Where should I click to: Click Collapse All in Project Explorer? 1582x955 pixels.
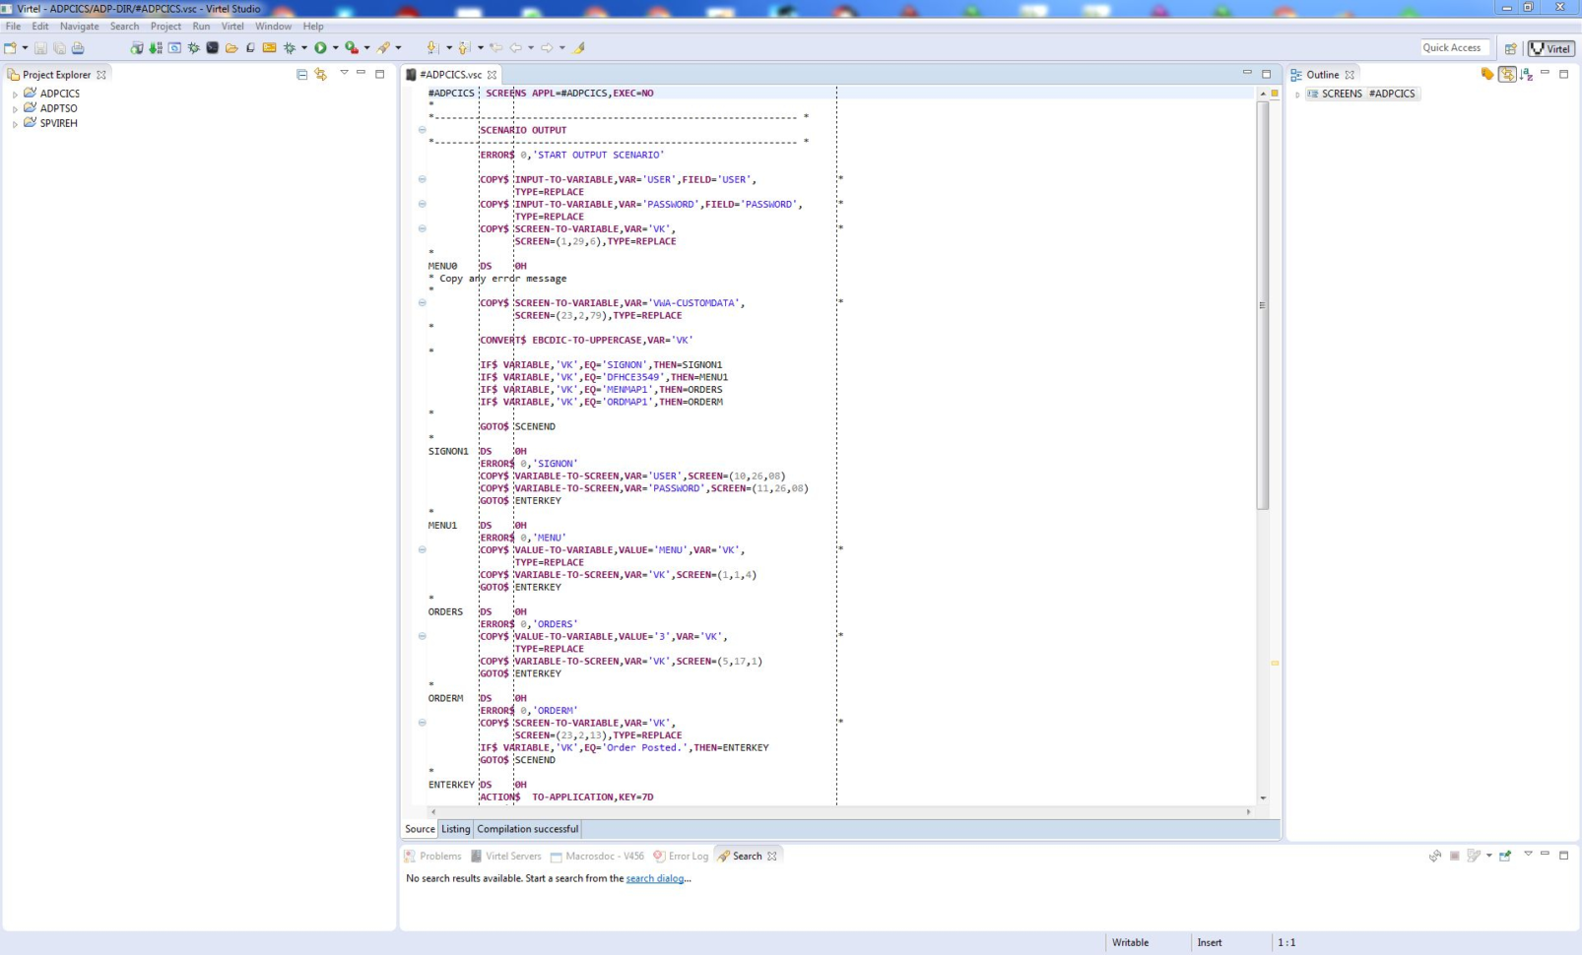pos(302,75)
